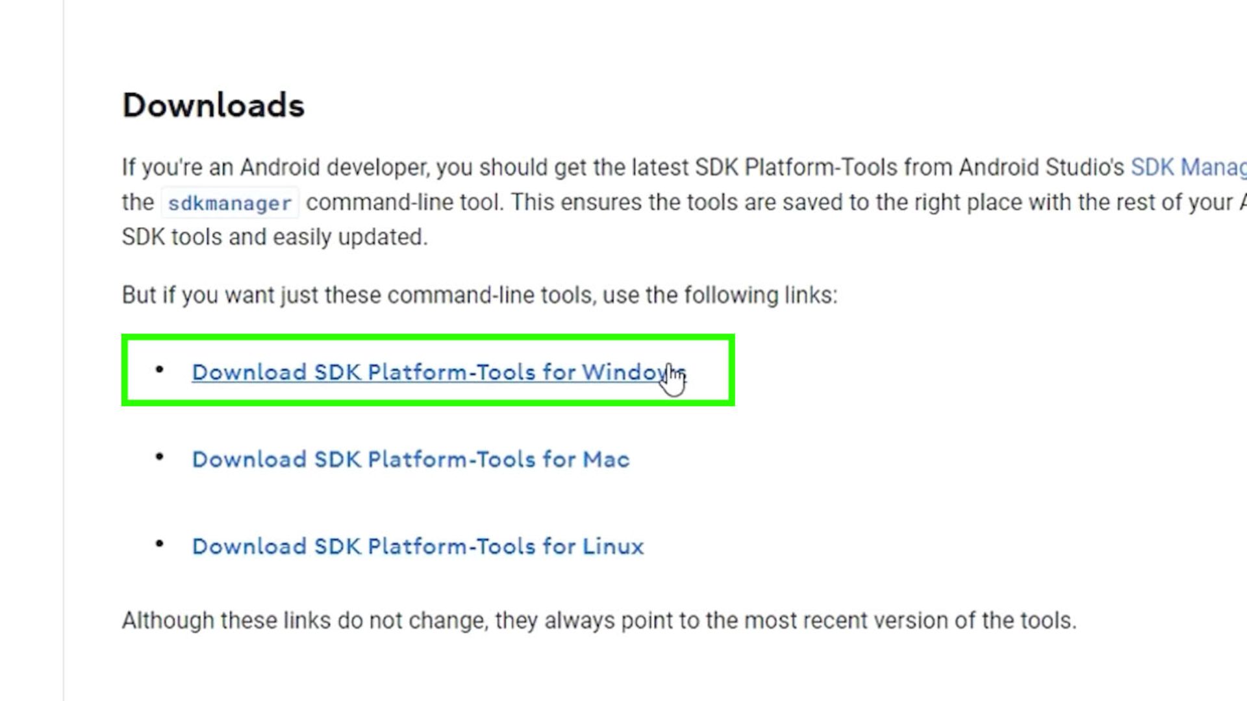The image size is (1247, 701).
Task: Click the 'Although these links do not change' sentence
Action: (x=599, y=621)
